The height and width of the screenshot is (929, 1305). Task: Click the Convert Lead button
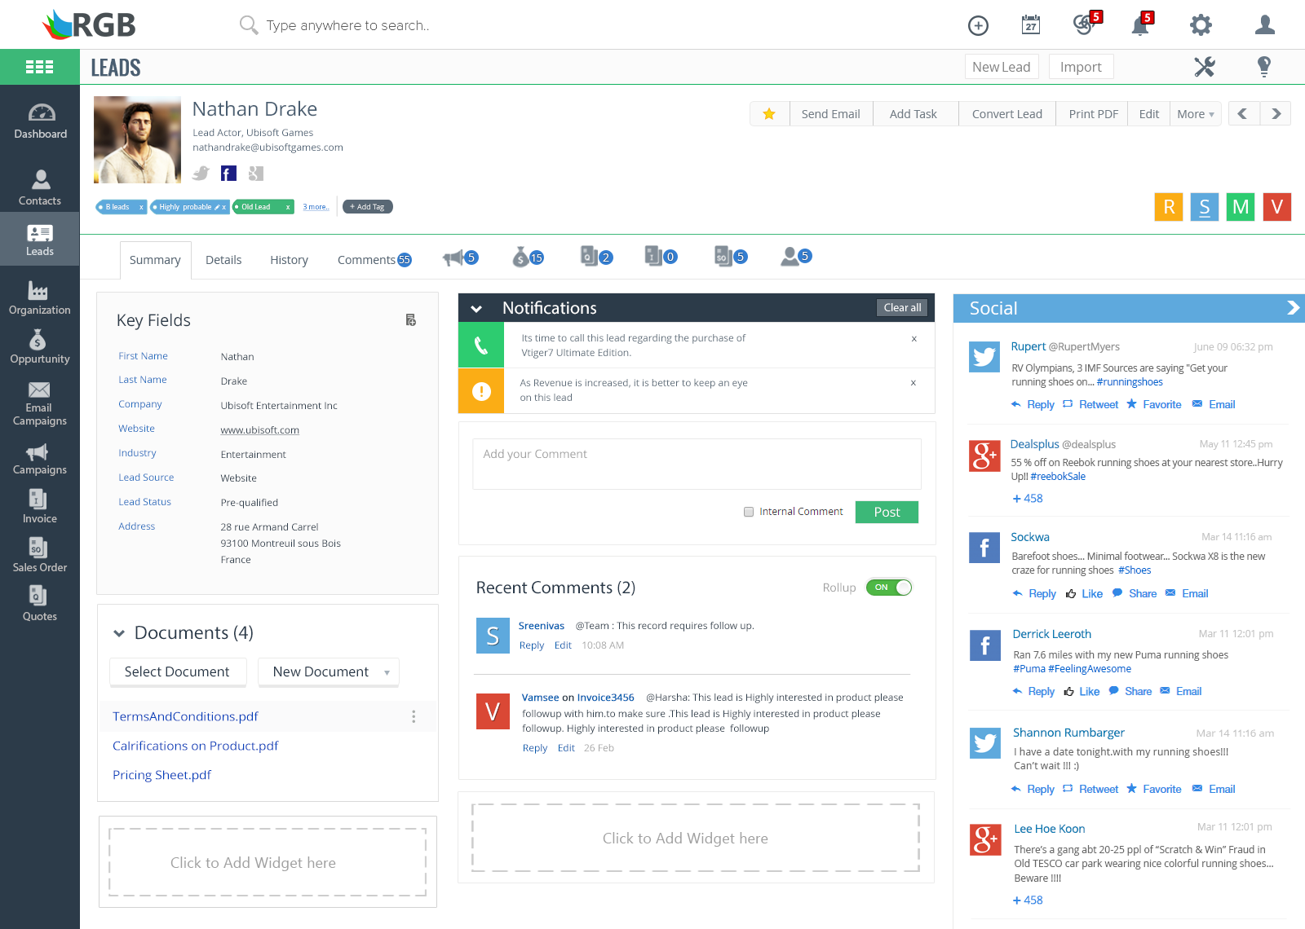click(x=1006, y=114)
